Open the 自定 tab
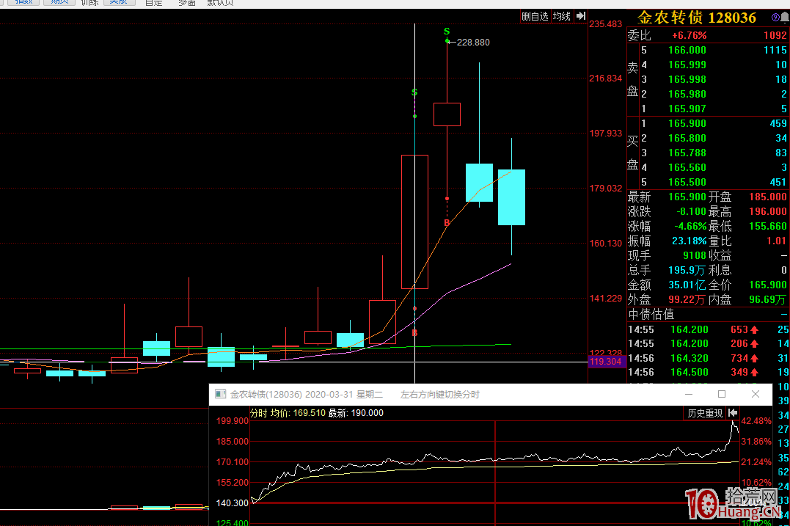 [x=153, y=2]
